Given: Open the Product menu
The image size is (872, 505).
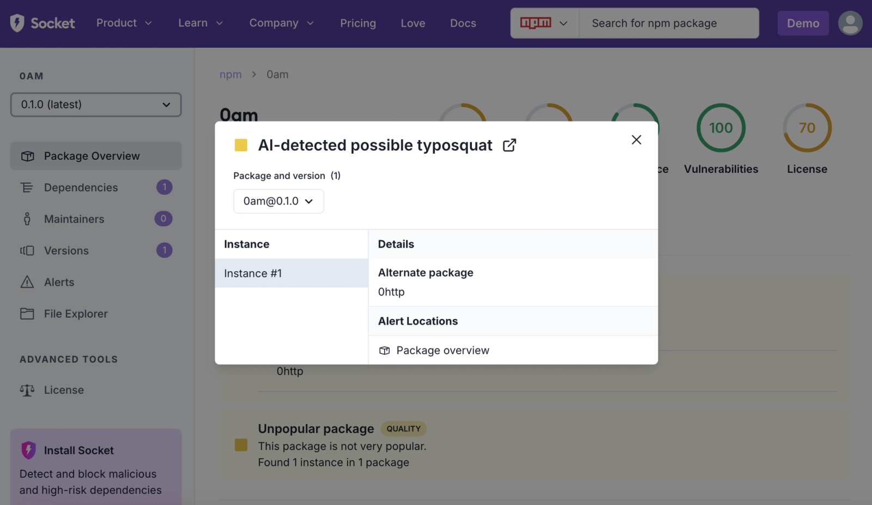Looking at the screenshot, I should [124, 23].
